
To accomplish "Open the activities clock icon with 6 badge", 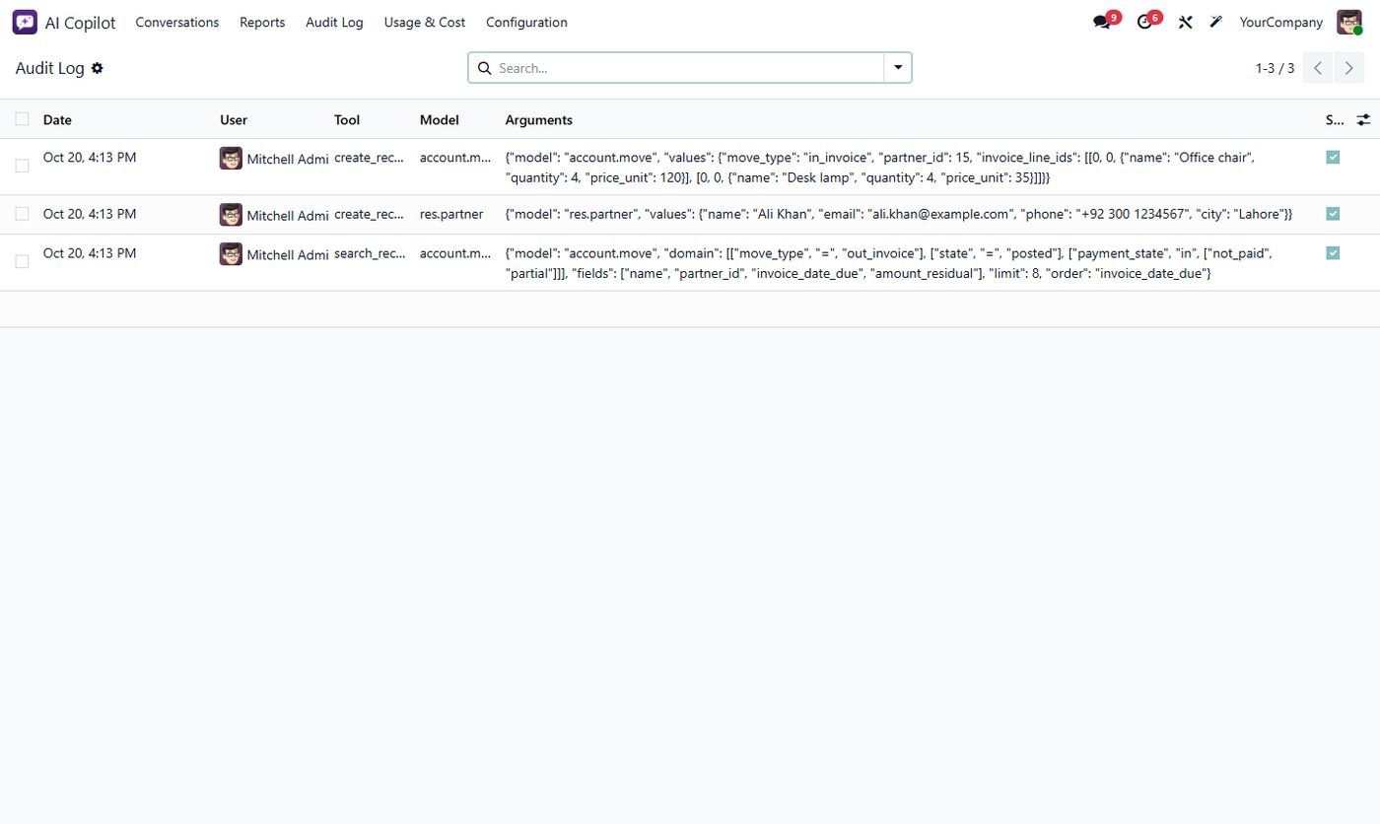I will 1144,22.
